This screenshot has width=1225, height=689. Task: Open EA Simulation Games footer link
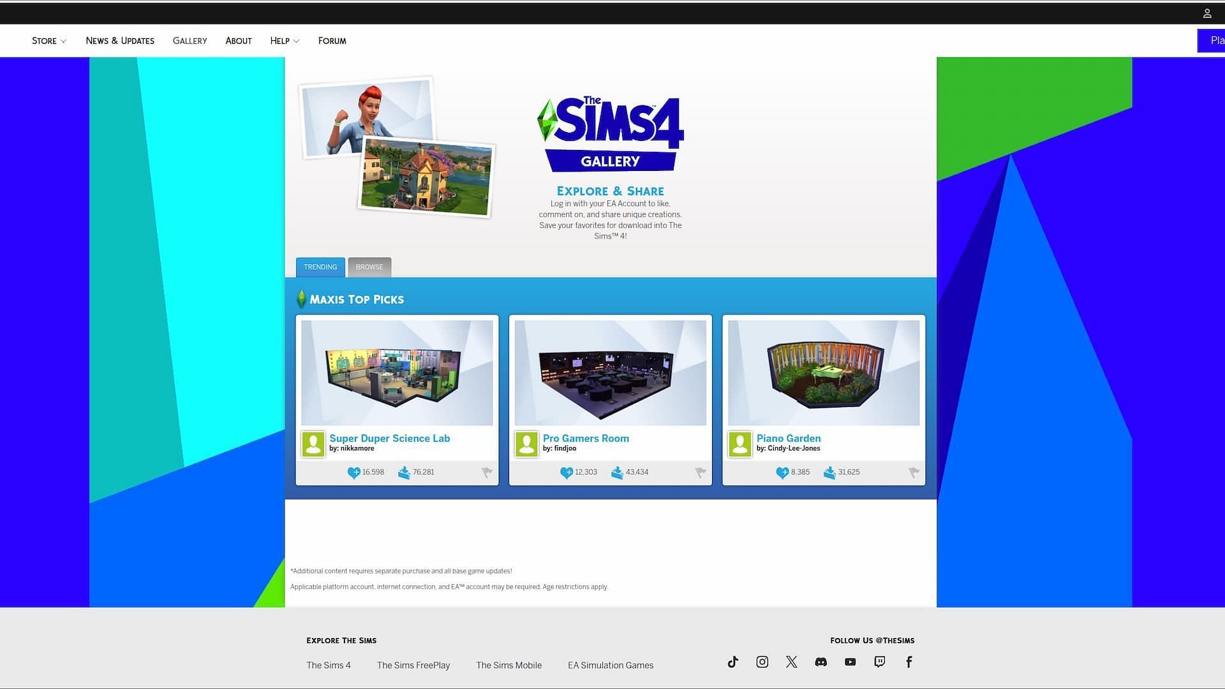pos(611,665)
